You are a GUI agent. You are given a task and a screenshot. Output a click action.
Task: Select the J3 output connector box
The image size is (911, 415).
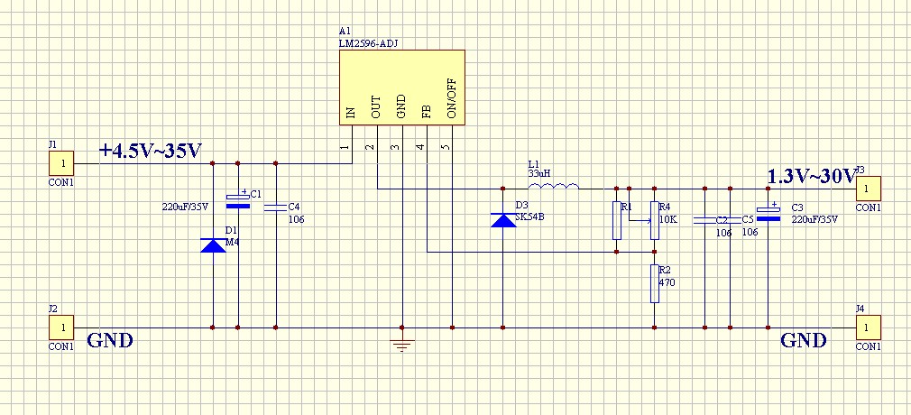point(868,189)
